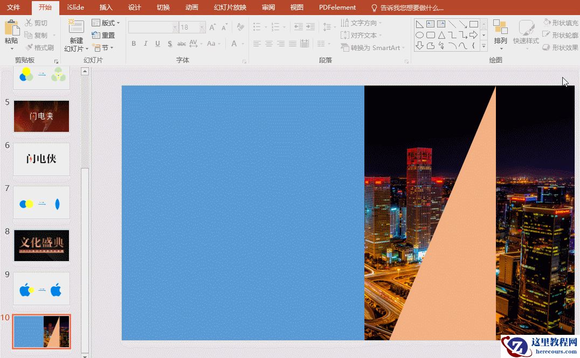This screenshot has width=580, height=358.
Task: Click the Reset (重置) slide button
Action: pos(103,35)
